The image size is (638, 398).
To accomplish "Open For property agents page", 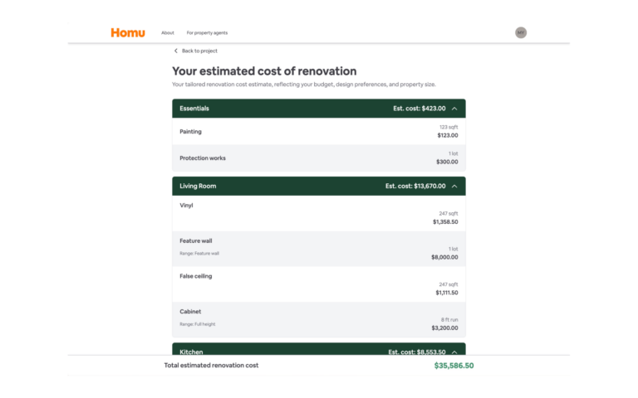I will (207, 33).
